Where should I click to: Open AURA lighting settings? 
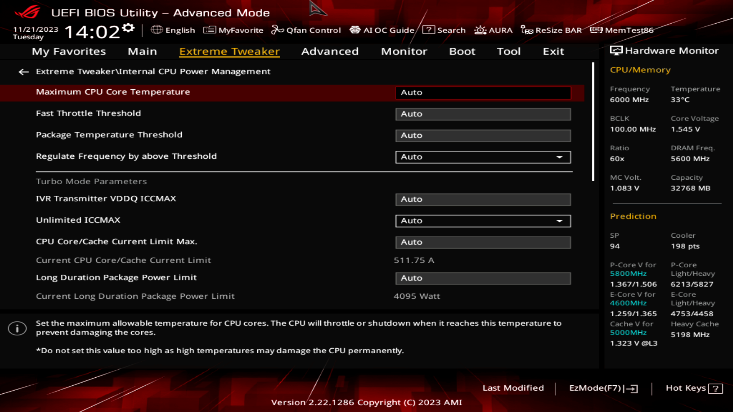point(494,30)
